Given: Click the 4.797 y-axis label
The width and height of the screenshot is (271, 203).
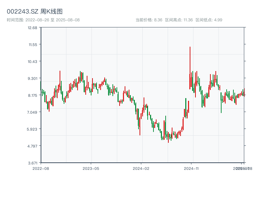Looking at the screenshot, I should click(33, 146).
